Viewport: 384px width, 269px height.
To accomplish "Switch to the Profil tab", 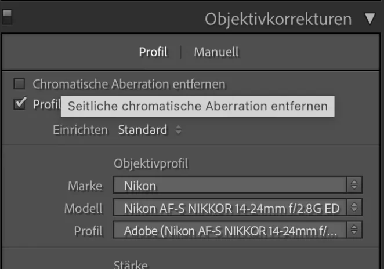I will (x=153, y=52).
